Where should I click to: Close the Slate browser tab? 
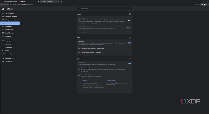coord(38,1)
